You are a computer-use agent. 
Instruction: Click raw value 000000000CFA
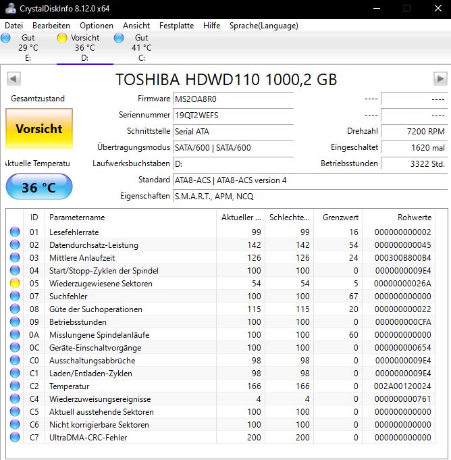(403, 322)
